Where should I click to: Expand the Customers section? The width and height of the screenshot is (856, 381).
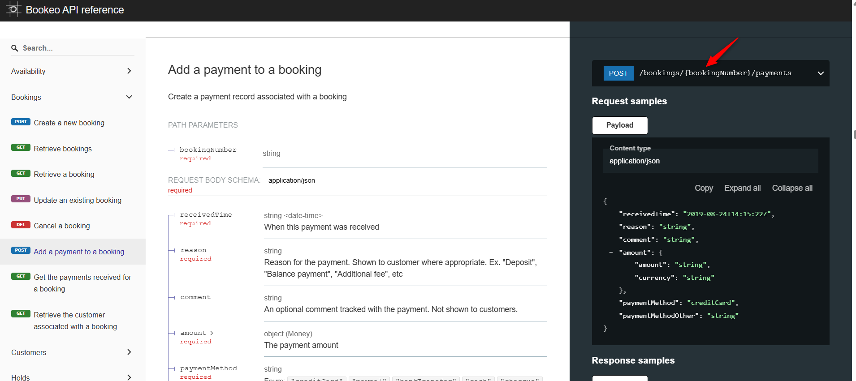click(x=129, y=352)
